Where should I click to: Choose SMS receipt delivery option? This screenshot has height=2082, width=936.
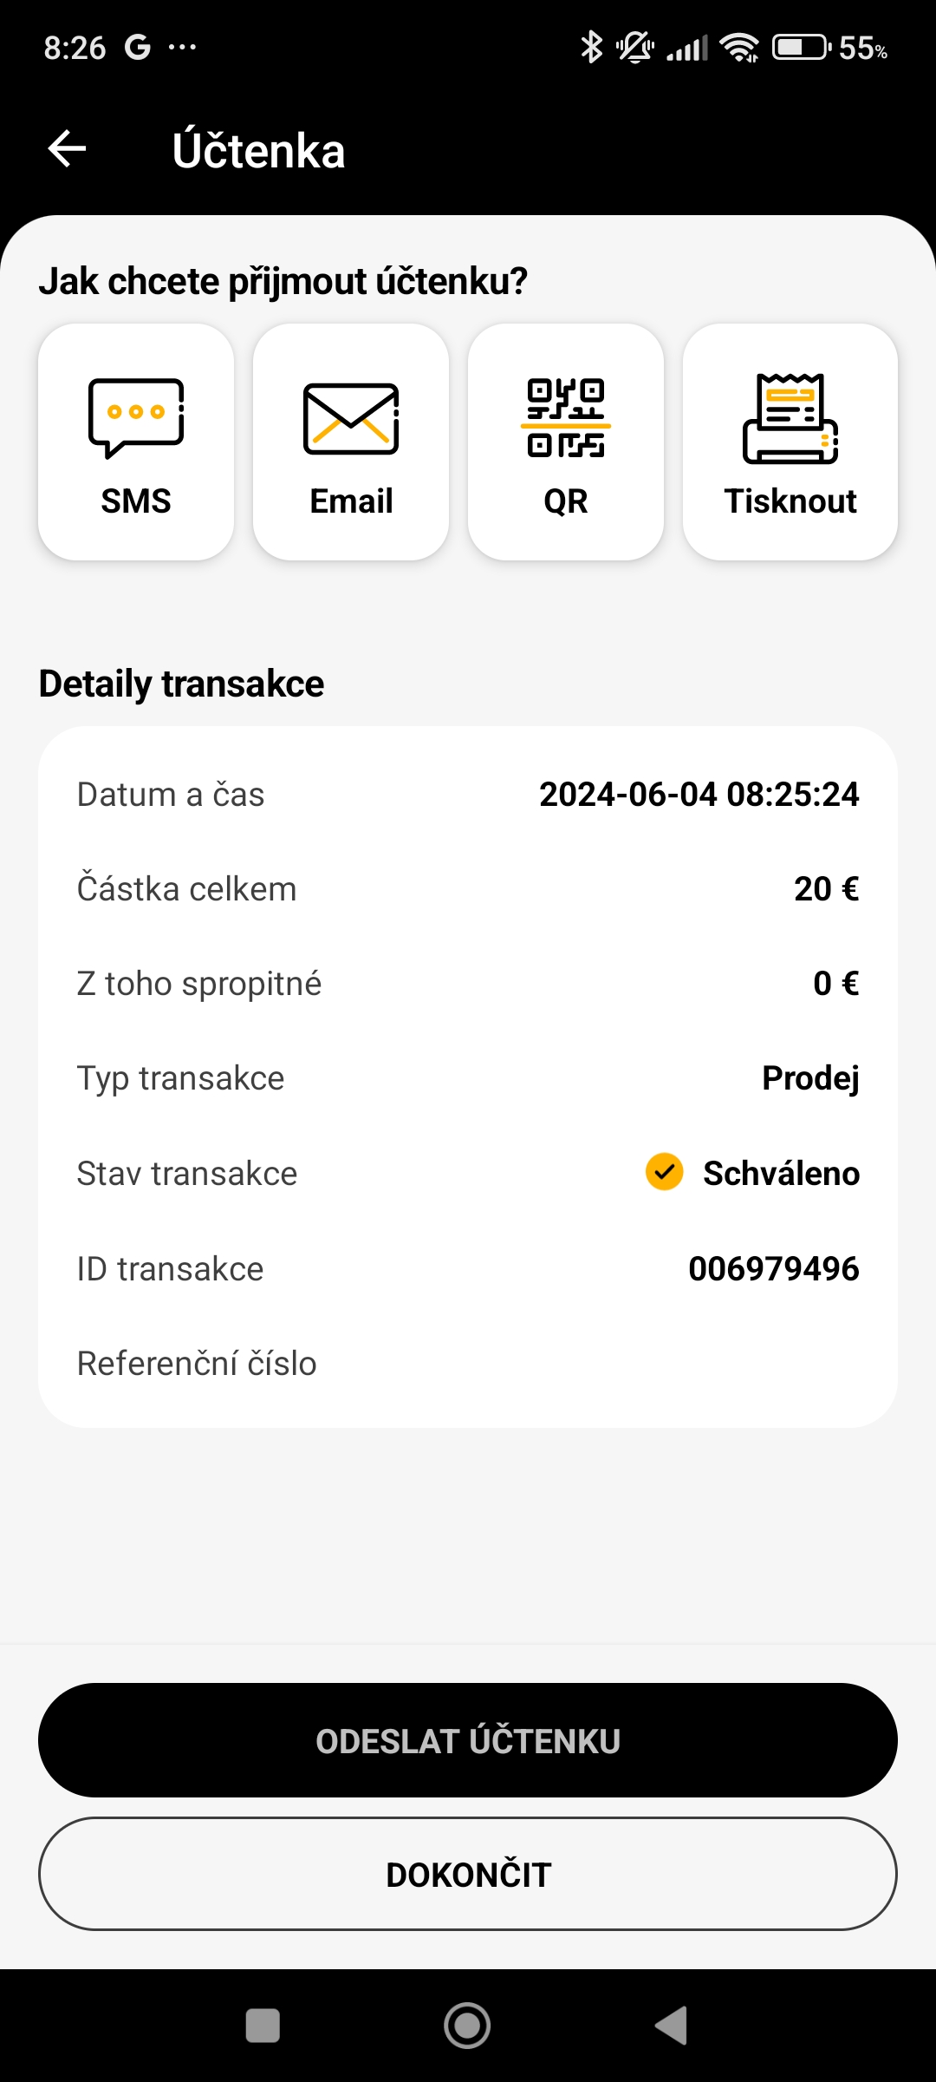pos(136,442)
